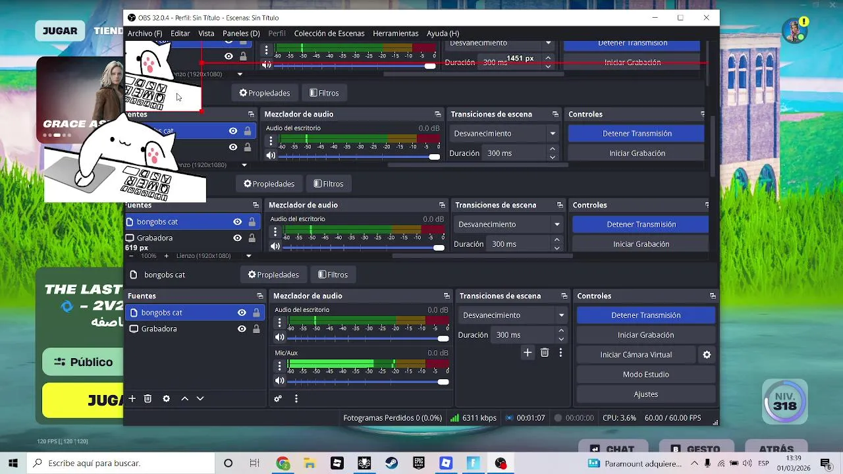Show hidden system tray icons chevron
The height and width of the screenshot is (474, 843).
click(x=695, y=463)
